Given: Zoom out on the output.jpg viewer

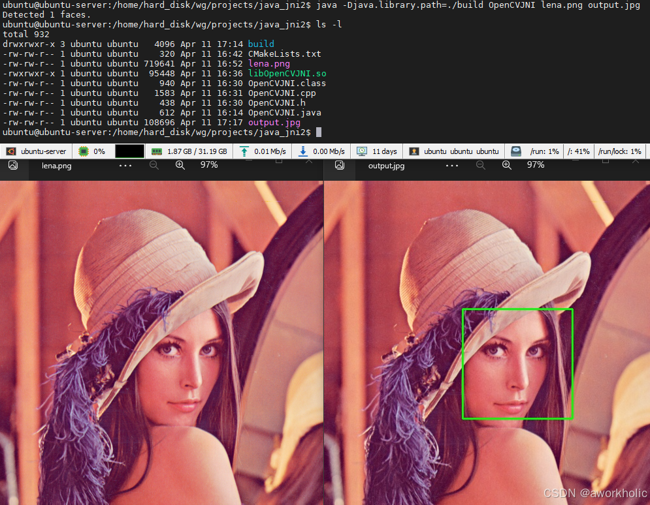Looking at the screenshot, I should click(x=480, y=165).
